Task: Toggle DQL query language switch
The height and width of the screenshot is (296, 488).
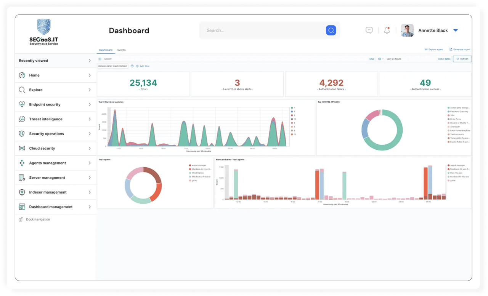Action: [372, 59]
